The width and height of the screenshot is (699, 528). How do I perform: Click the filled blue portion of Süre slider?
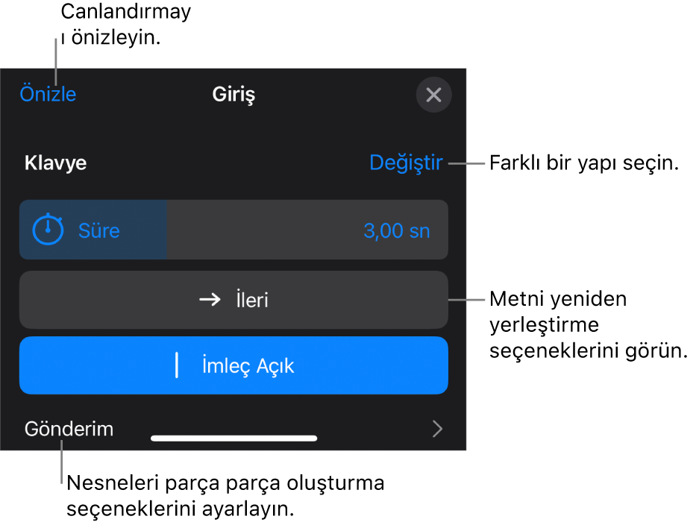tap(93, 230)
